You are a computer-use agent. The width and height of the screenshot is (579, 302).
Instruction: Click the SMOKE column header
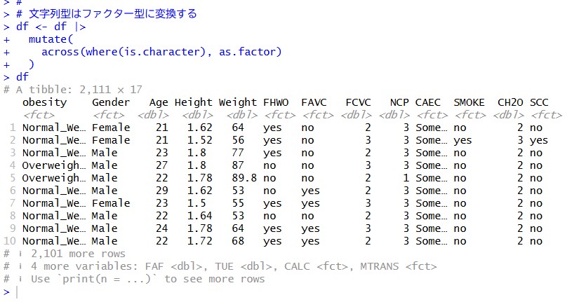point(469,102)
